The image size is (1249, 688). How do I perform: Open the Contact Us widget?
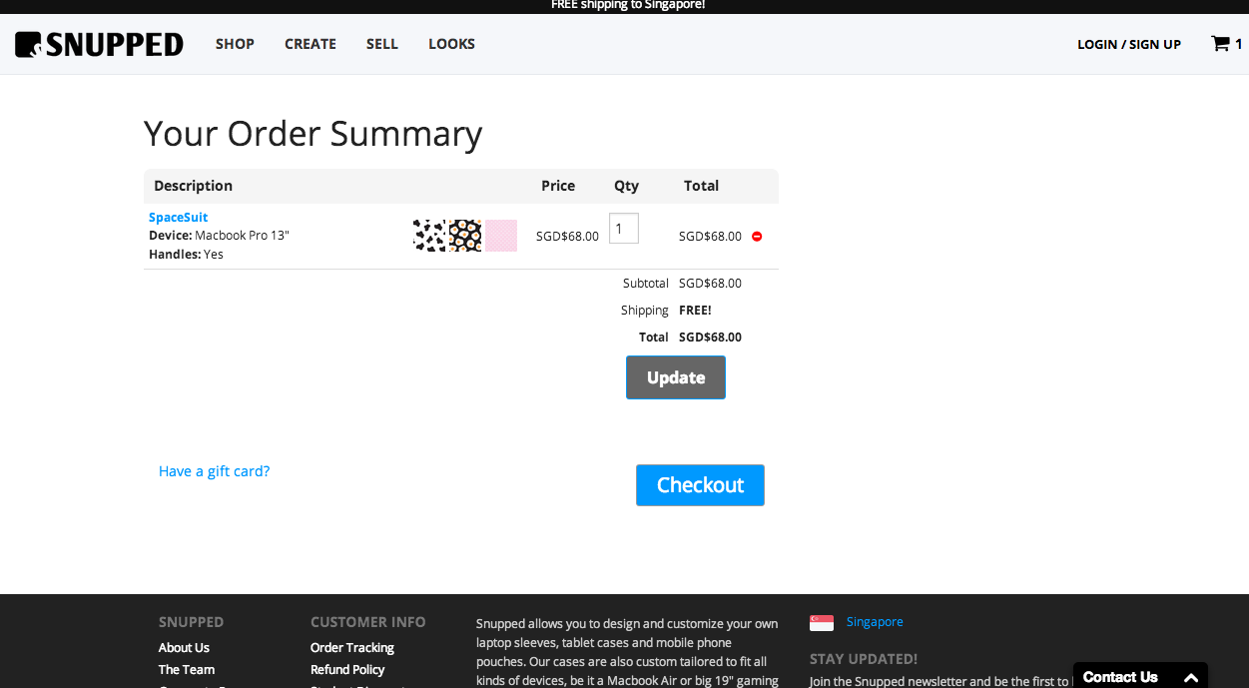coord(1140,676)
